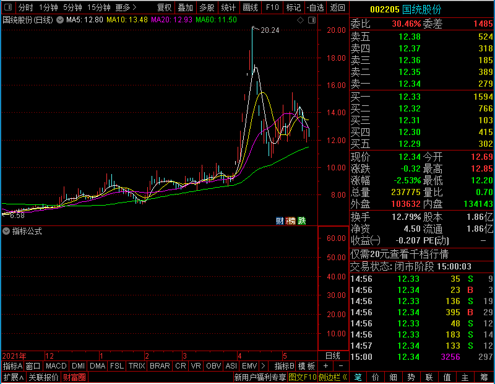Select the EMV indicator
495x384 pixels.
pos(249,366)
